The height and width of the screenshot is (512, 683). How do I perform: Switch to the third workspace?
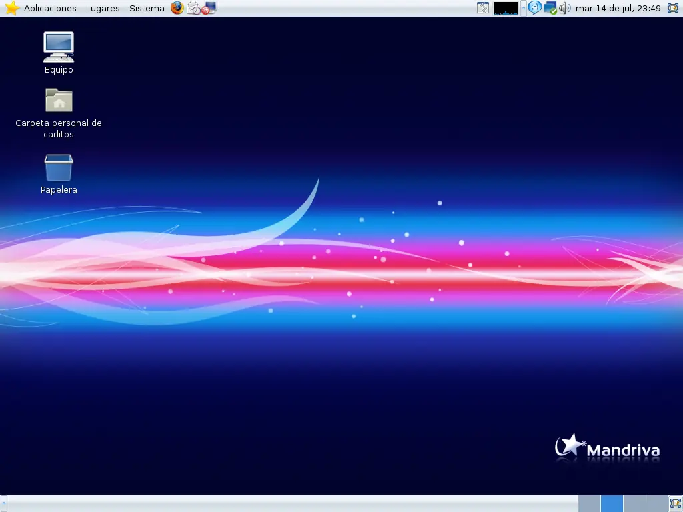(635, 504)
